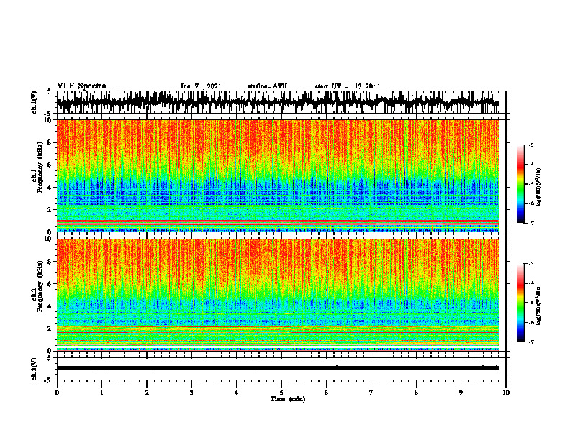The width and height of the screenshot is (570, 440).
Task: Select the ch.1 colorbar log(PSD) label
Action: (538, 187)
